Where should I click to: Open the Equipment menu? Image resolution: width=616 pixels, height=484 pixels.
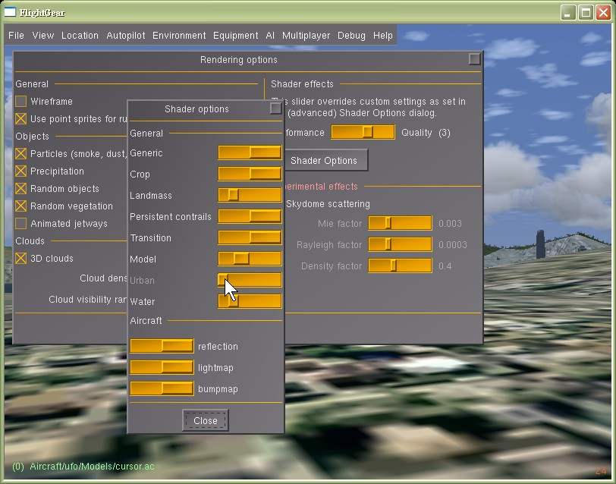click(236, 36)
